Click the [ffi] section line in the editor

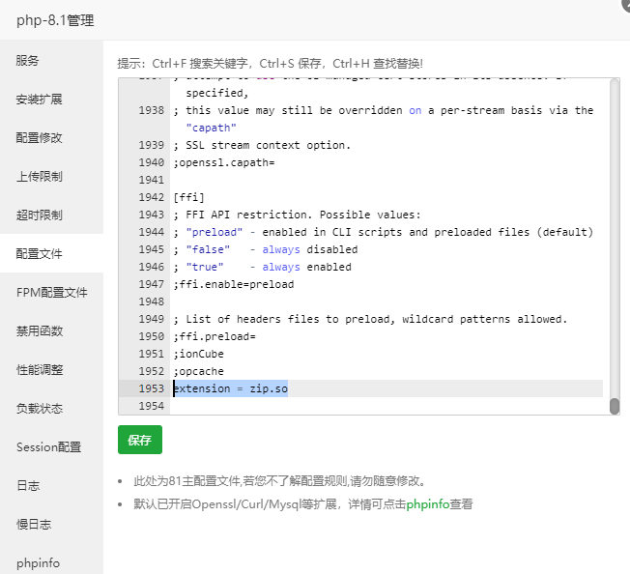tap(189, 197)
